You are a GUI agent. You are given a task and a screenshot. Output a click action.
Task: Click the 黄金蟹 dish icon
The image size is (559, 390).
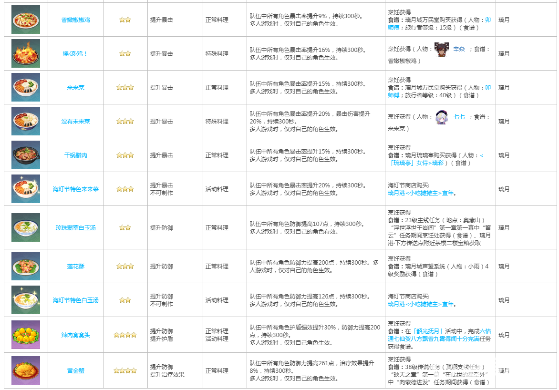click(x=26, y=370)
